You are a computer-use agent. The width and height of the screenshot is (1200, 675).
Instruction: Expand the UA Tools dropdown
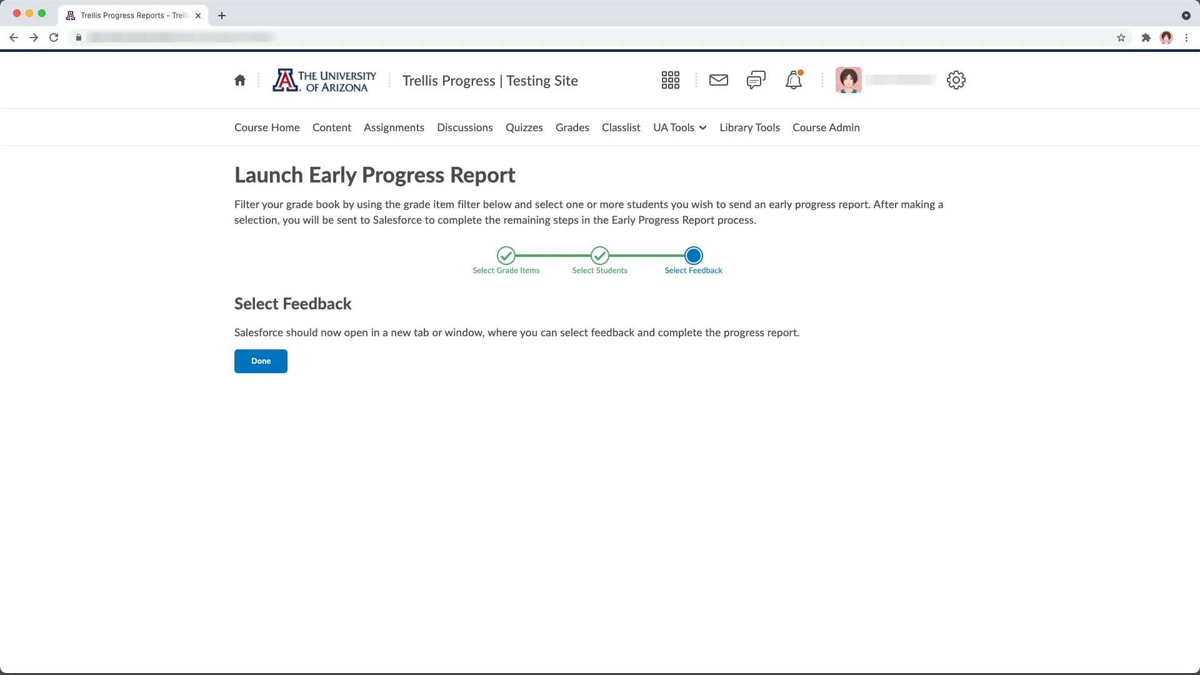coord(680,127)
